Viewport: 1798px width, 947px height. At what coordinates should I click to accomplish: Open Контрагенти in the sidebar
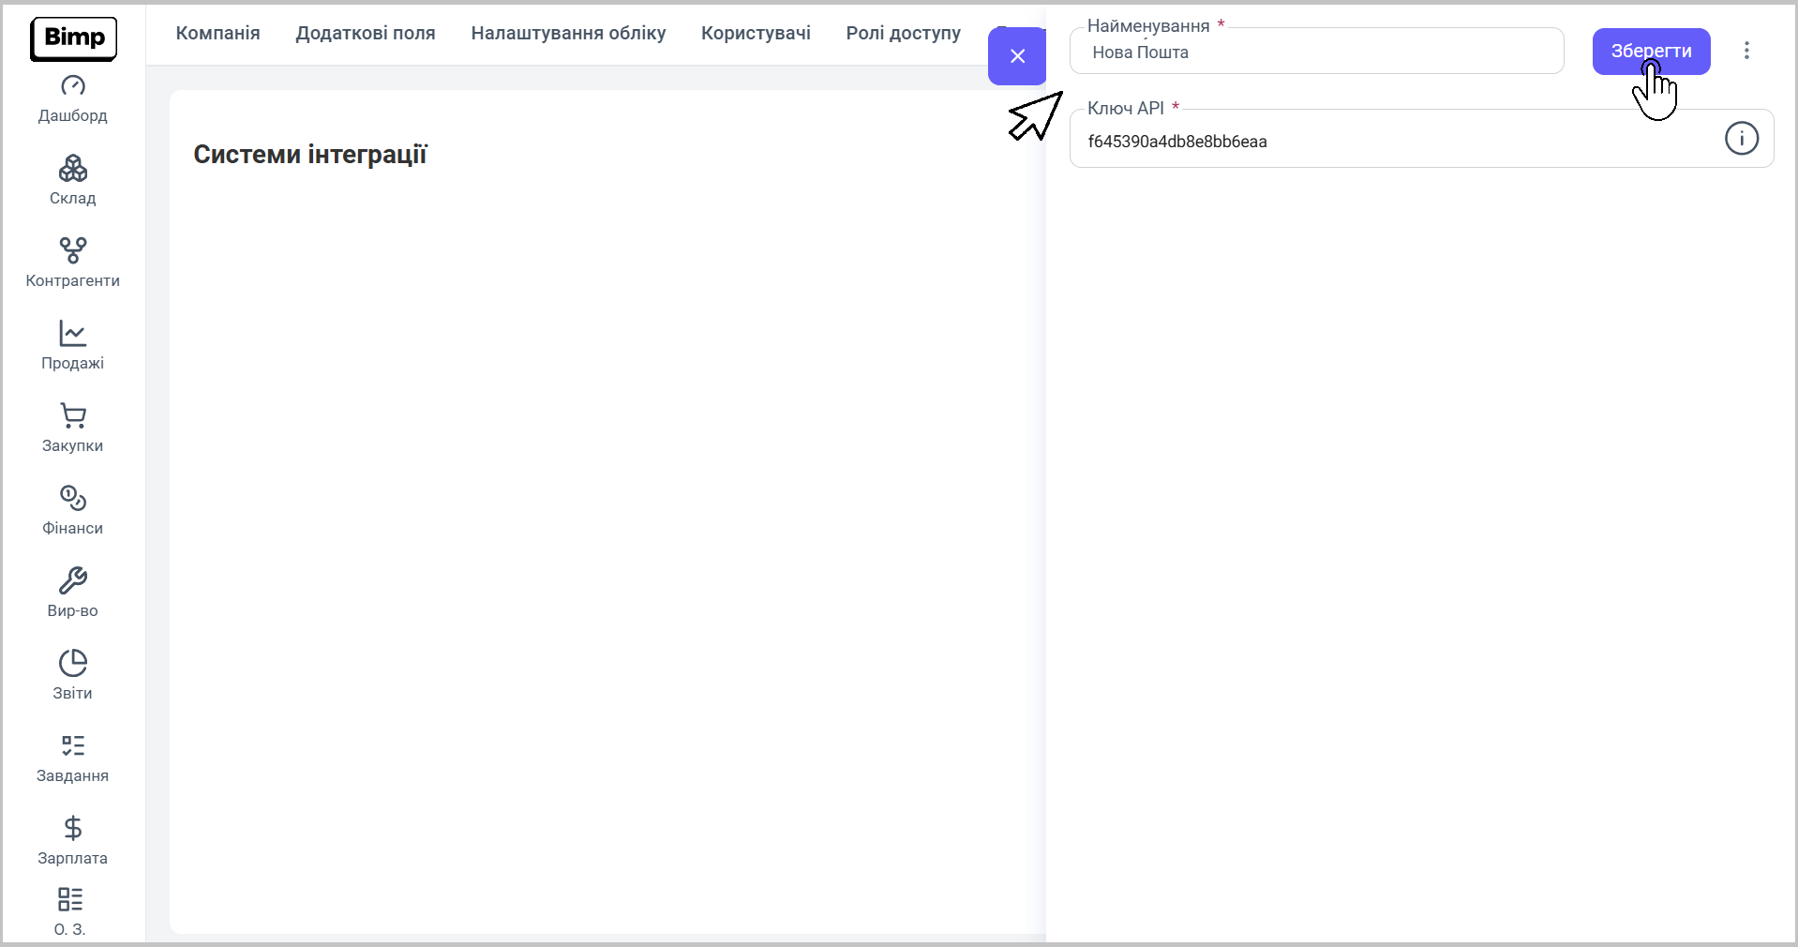click(72, 251)
